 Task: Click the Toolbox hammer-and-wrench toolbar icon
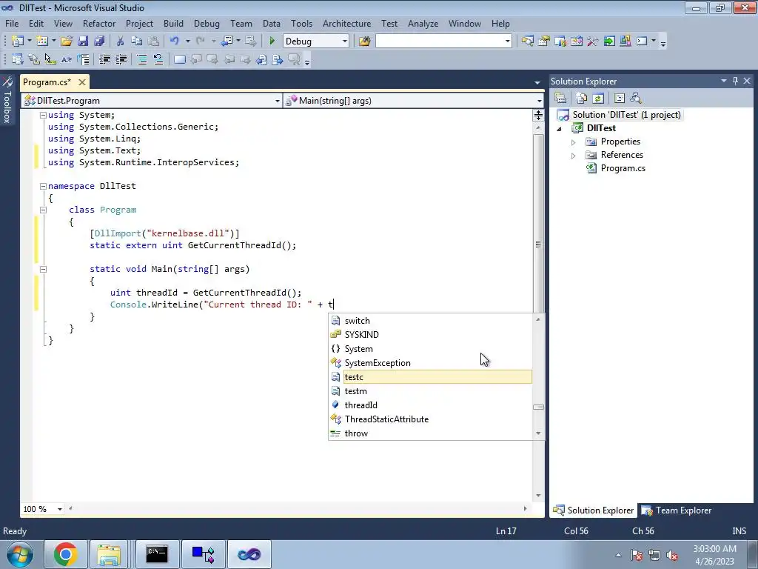[593, 41]
